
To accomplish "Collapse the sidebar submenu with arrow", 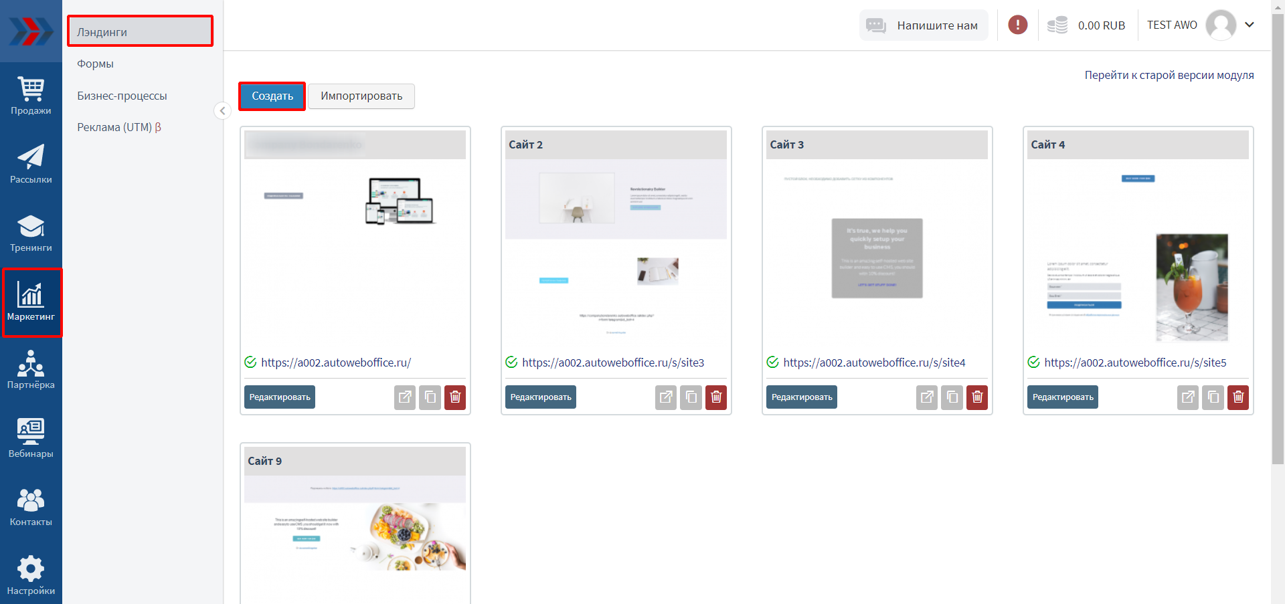I will pyautogui.click(x=222, y=111).
